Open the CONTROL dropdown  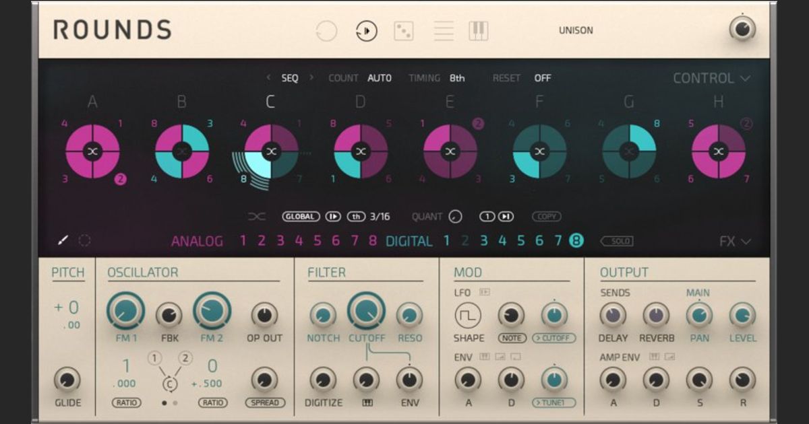(706, 77)
